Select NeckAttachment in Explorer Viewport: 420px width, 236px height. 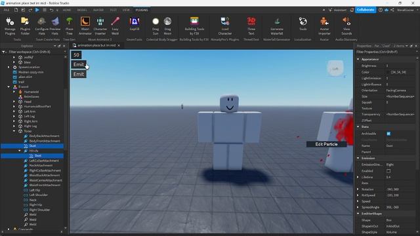click(x=41, y=165)
